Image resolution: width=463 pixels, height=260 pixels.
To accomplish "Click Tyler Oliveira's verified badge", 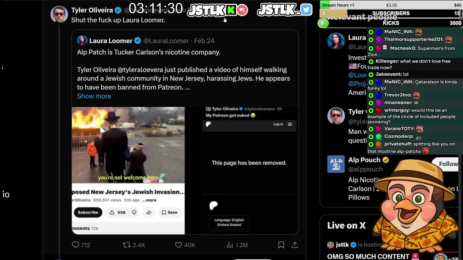I will (x=118, y=10).
